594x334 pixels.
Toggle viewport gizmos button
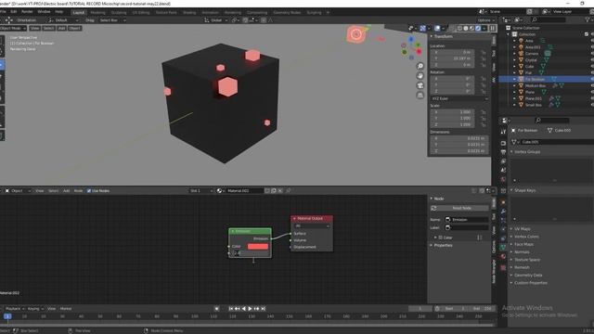[423, 29]
